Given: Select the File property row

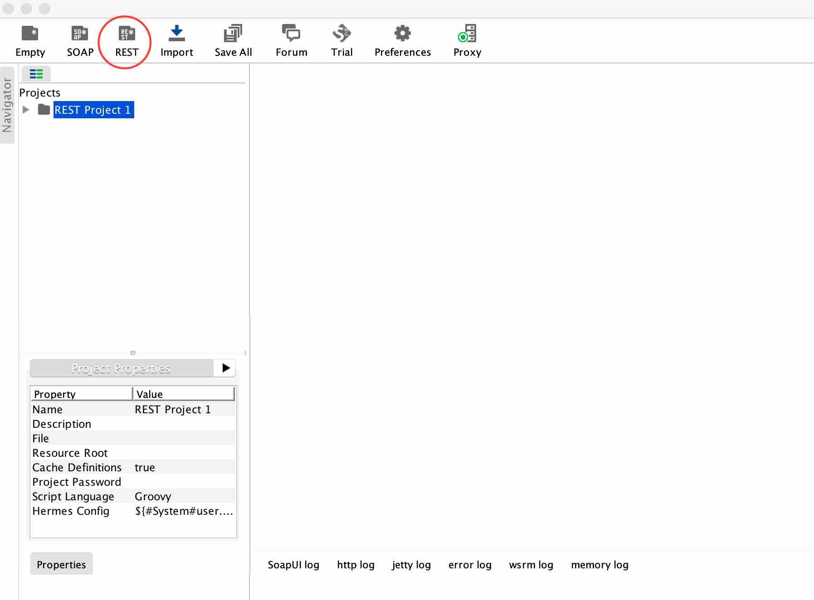Looking at the screenshot, I should pos(133,438).
